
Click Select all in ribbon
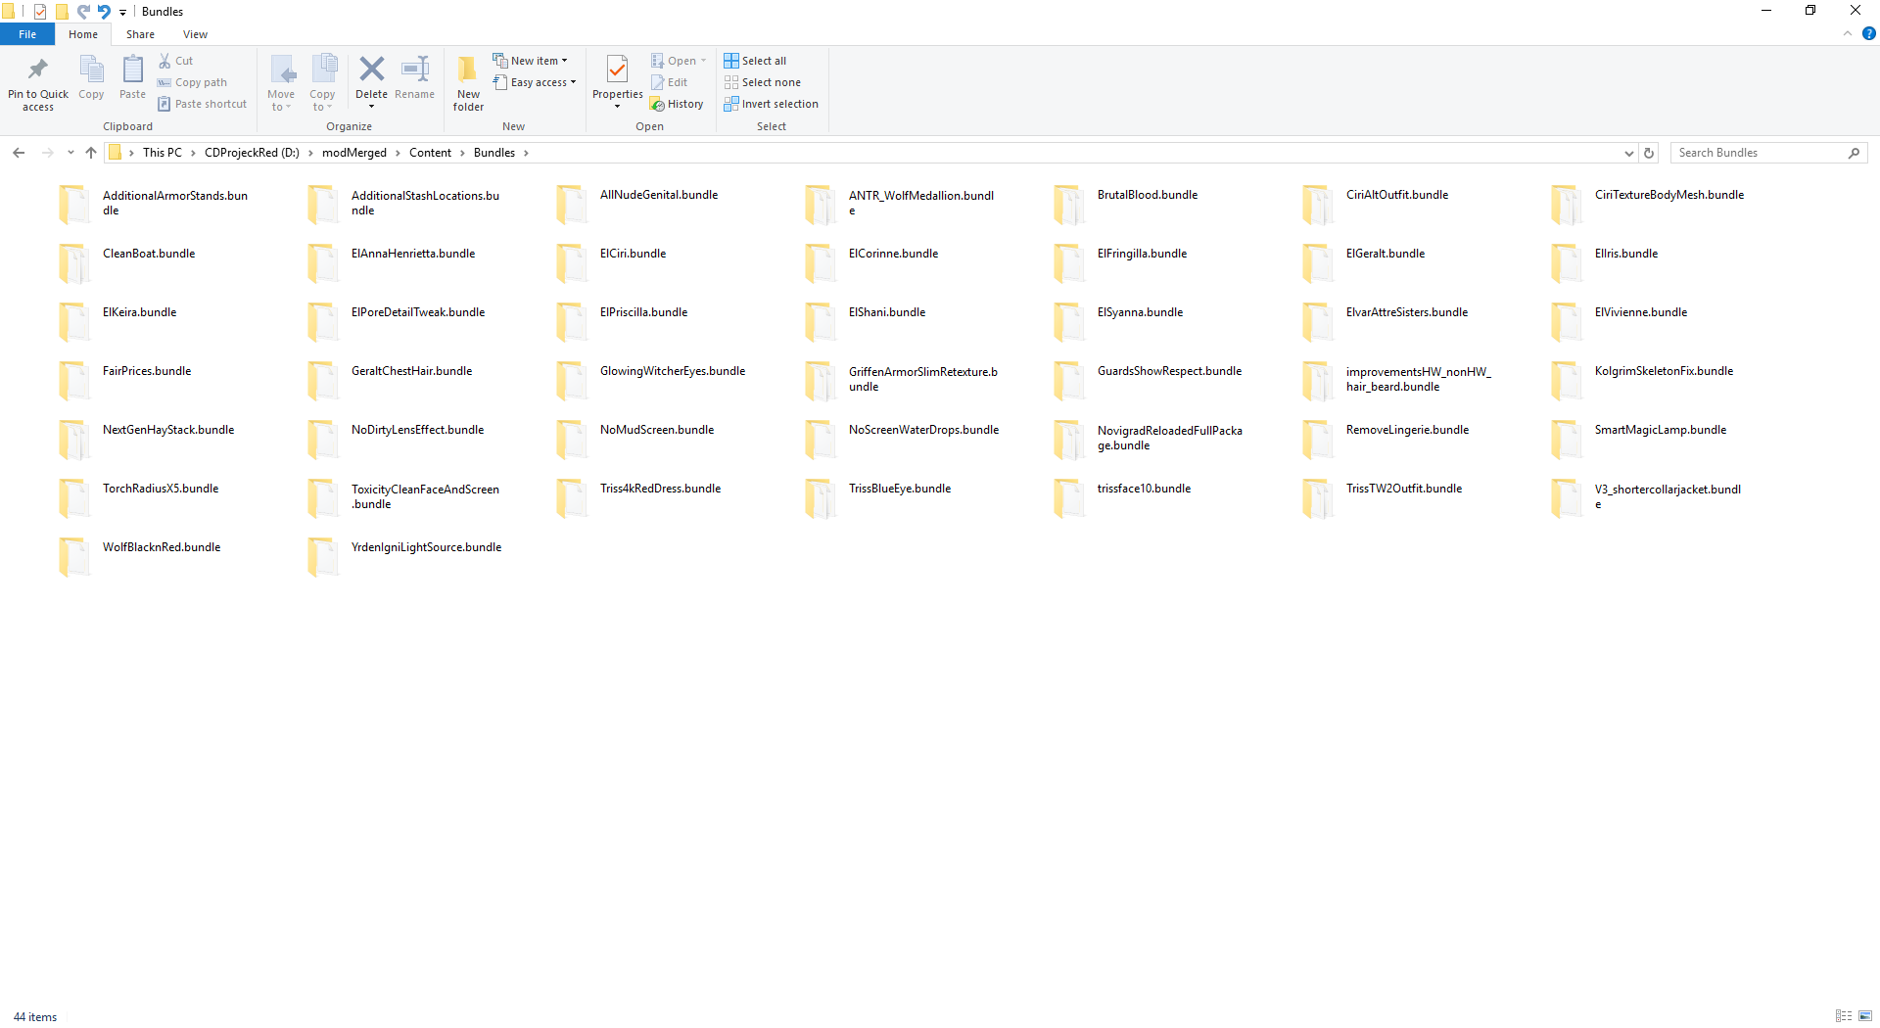pos(755,61)
